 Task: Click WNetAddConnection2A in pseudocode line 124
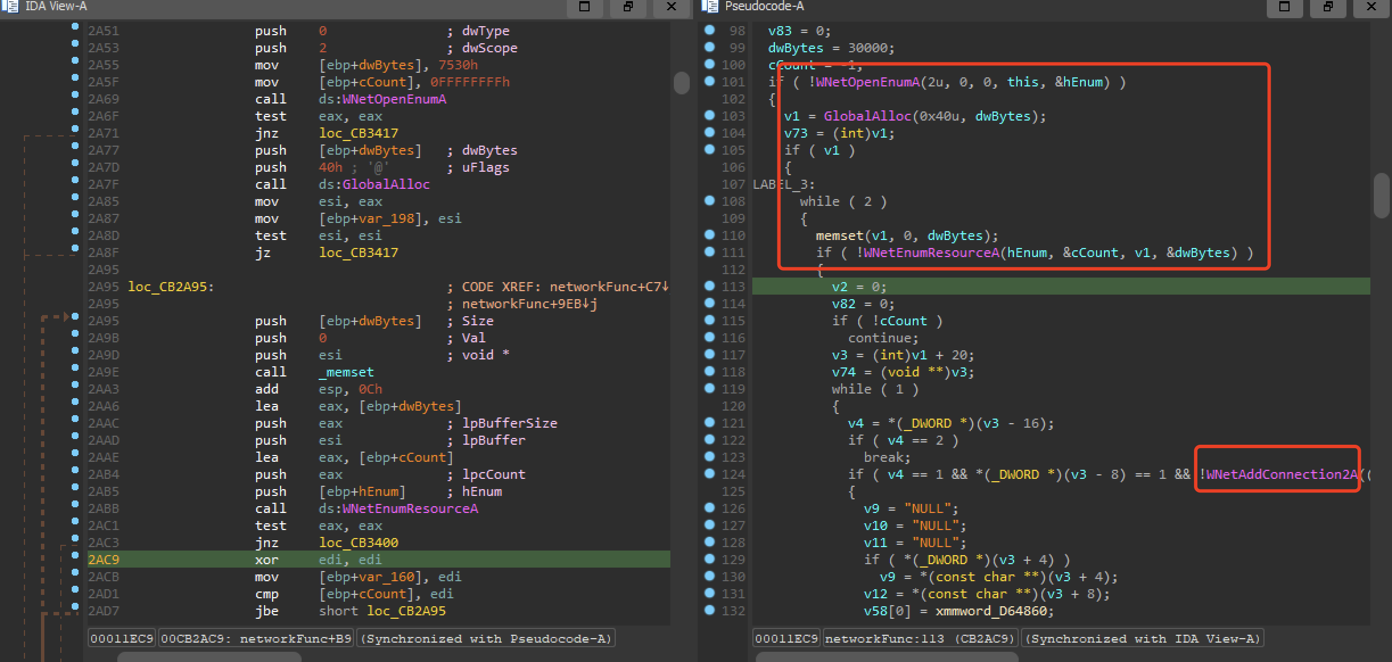tap(1281, 474)
